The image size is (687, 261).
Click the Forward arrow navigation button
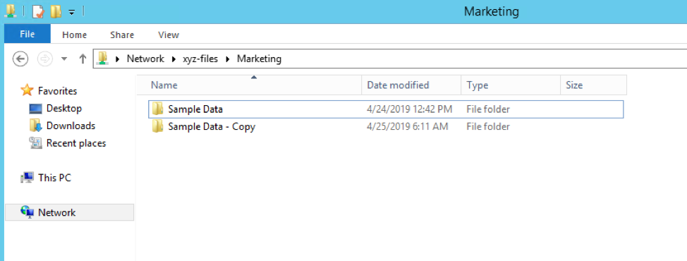pos(44,59)
